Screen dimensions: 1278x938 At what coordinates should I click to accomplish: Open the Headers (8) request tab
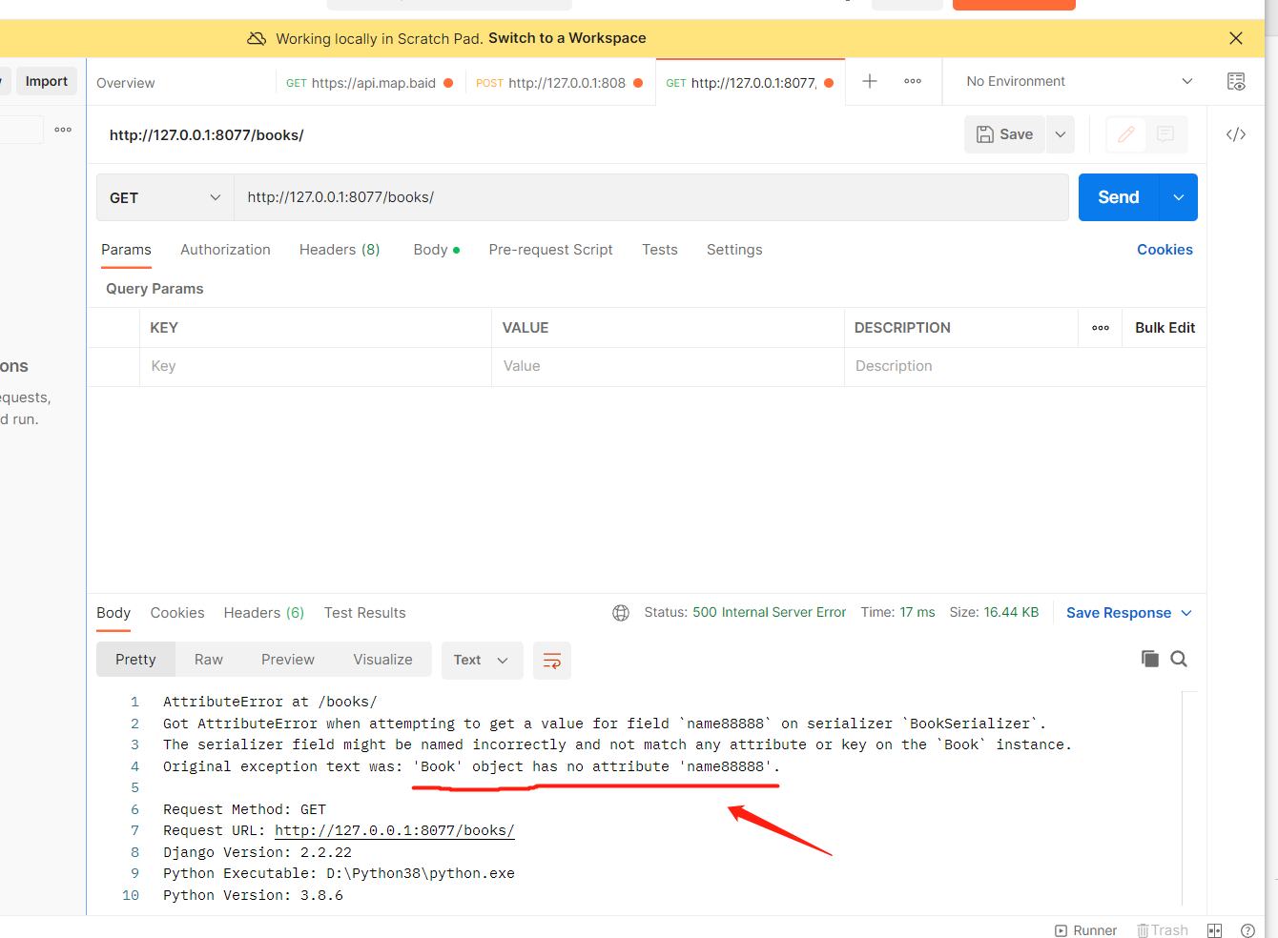coord(340,250)
